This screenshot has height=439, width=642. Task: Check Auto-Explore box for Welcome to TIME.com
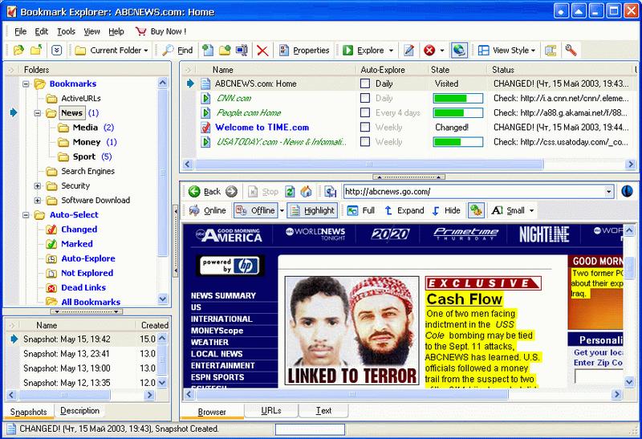365,128
